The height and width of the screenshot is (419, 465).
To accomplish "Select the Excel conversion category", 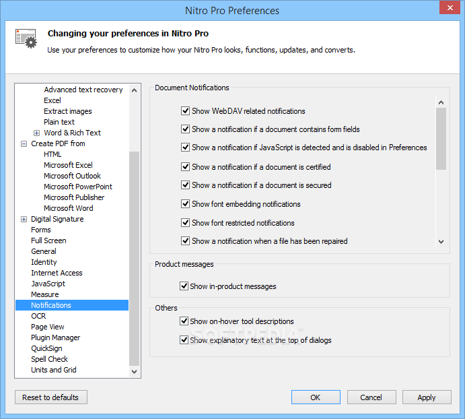I will [x=52, y=100].
